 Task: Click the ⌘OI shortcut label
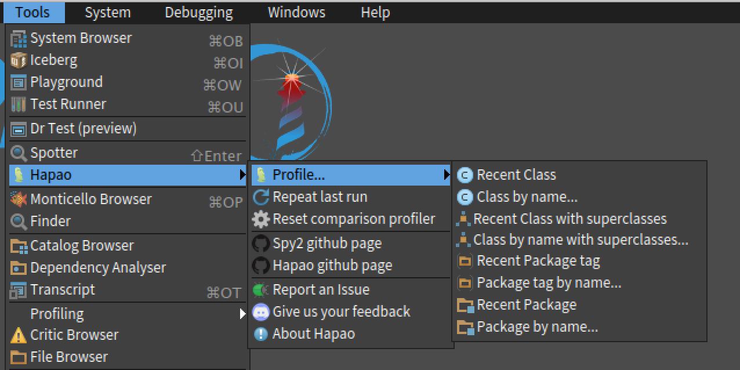click(x=228, y=63)
